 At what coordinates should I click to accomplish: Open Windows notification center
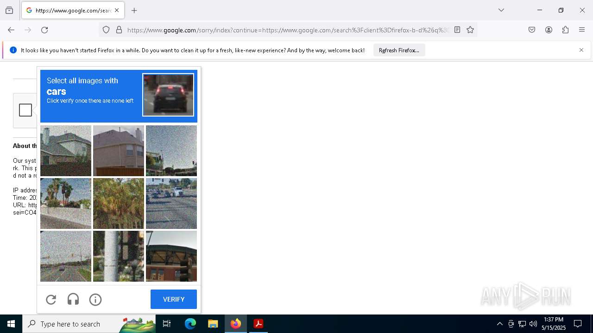pos(578,324)
